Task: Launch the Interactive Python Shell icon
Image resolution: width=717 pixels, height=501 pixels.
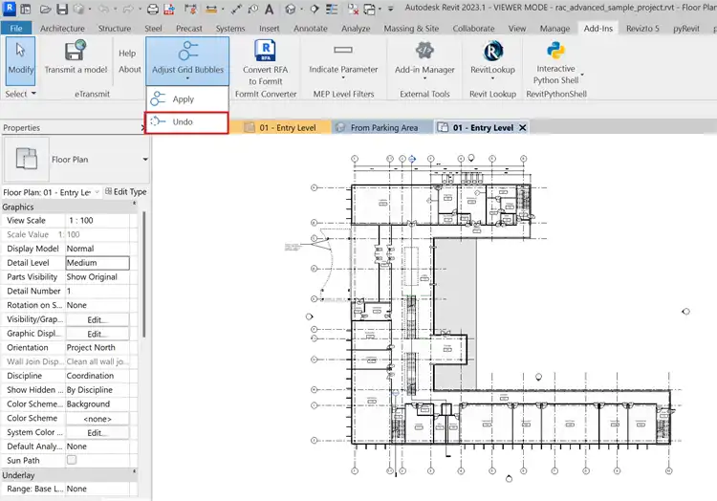Action: click(555, 51)
